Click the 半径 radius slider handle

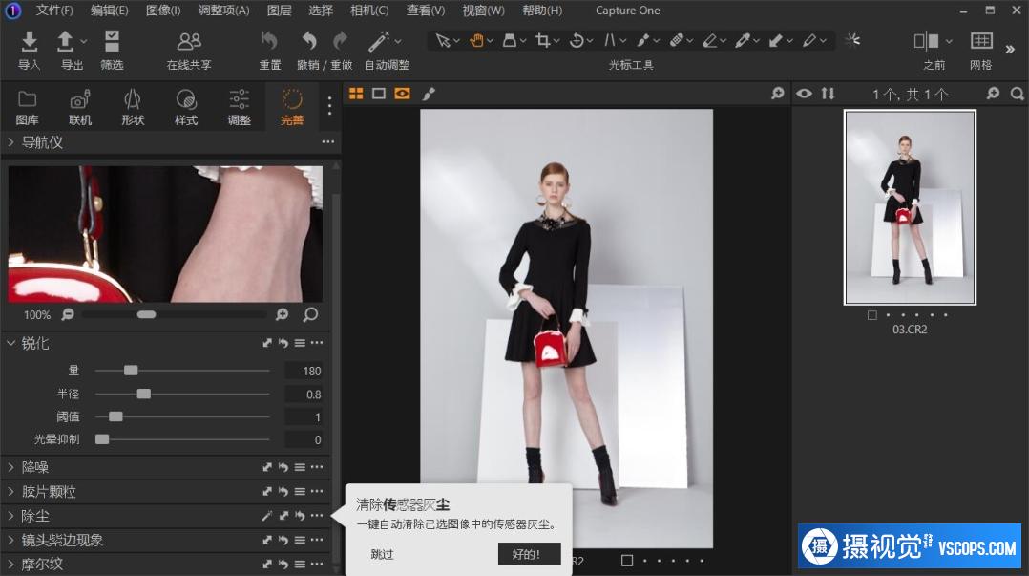click(143, 394)
